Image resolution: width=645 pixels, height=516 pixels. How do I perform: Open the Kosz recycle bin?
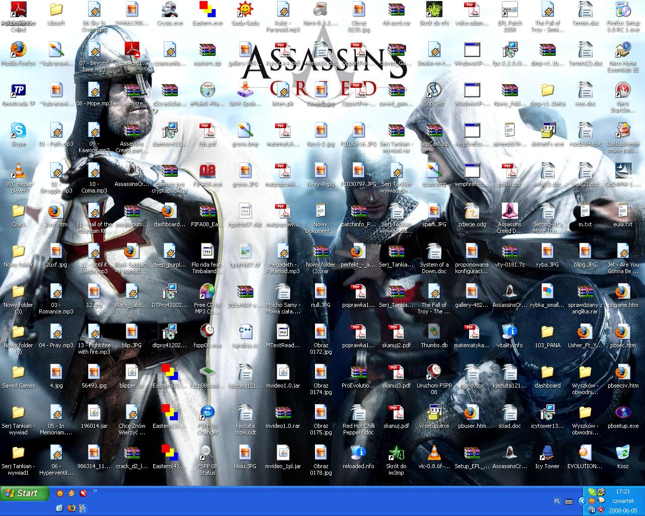623,454
